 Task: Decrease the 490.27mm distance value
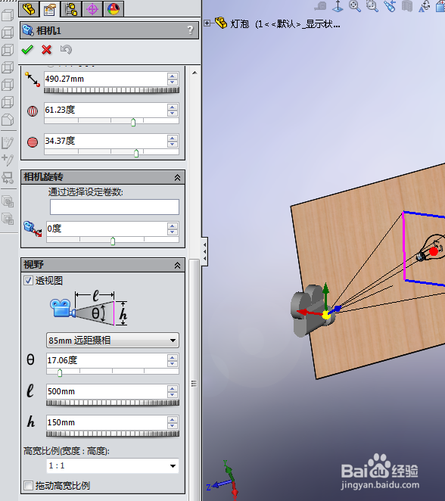click(x=173, y=82)
